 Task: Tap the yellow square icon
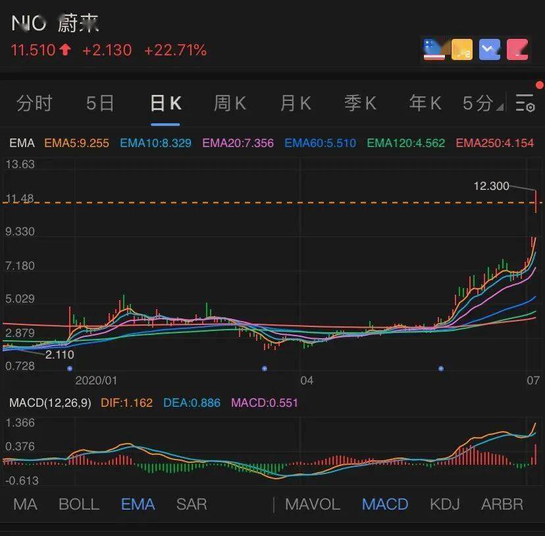click(x=462, y=49)
